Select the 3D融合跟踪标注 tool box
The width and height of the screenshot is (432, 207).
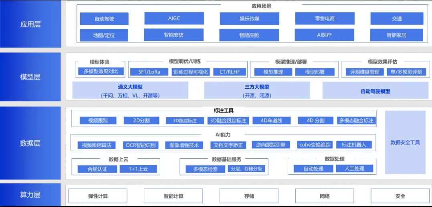[x=228, y=120]
